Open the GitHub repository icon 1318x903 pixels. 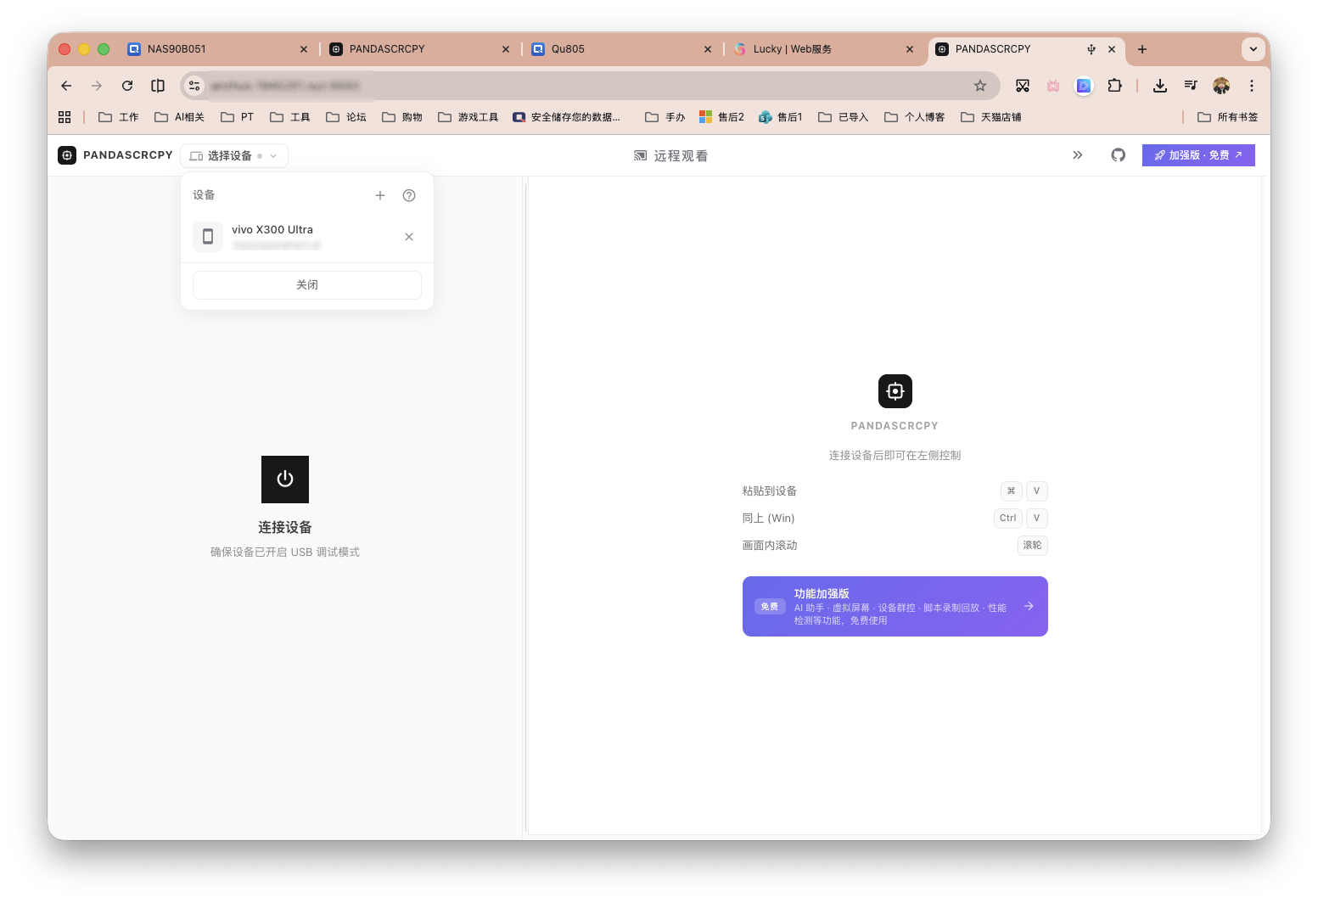[1118, 155]
